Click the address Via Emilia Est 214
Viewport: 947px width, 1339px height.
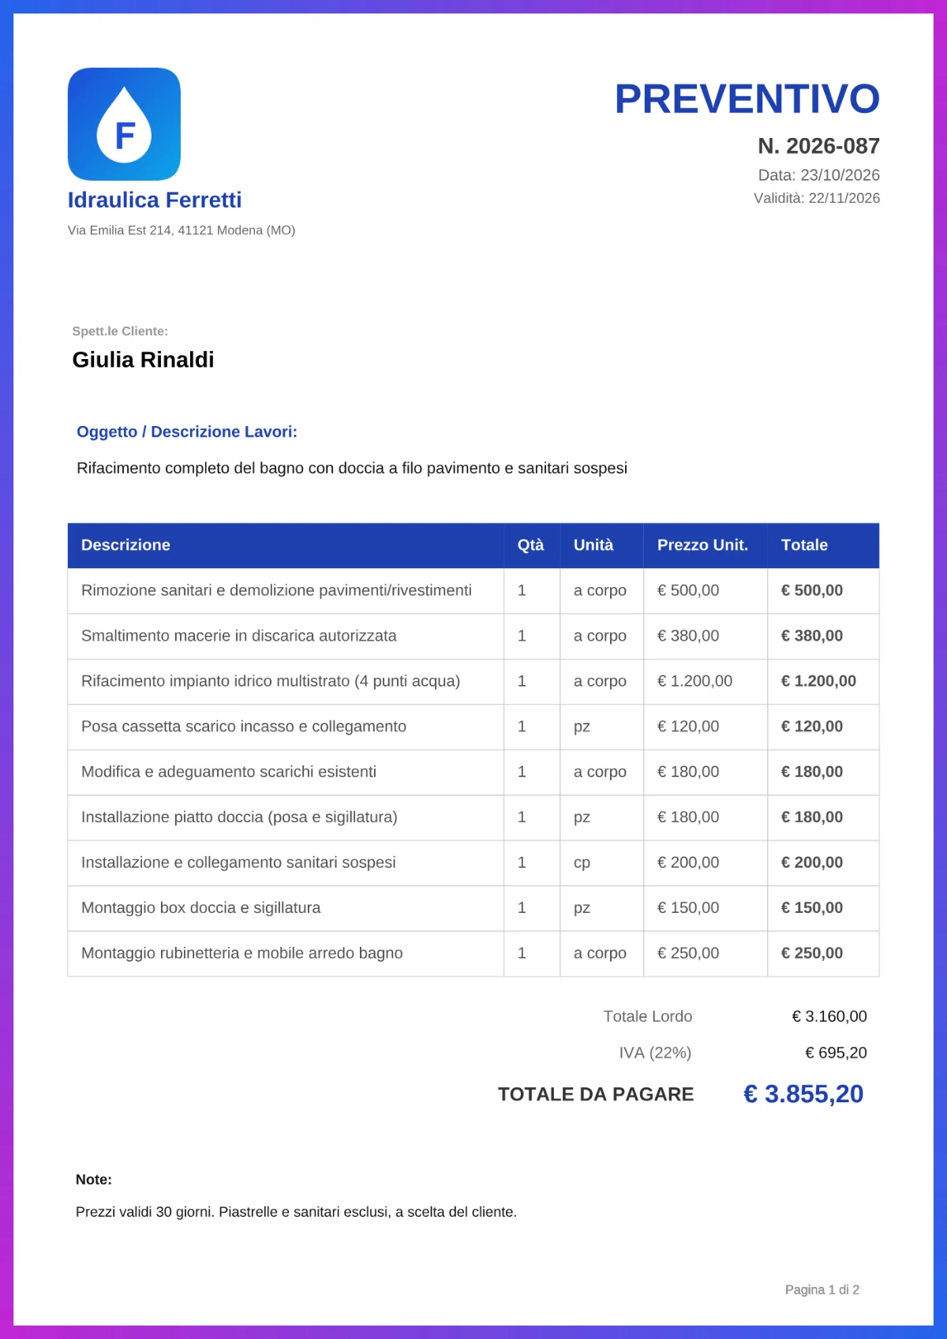182,230
